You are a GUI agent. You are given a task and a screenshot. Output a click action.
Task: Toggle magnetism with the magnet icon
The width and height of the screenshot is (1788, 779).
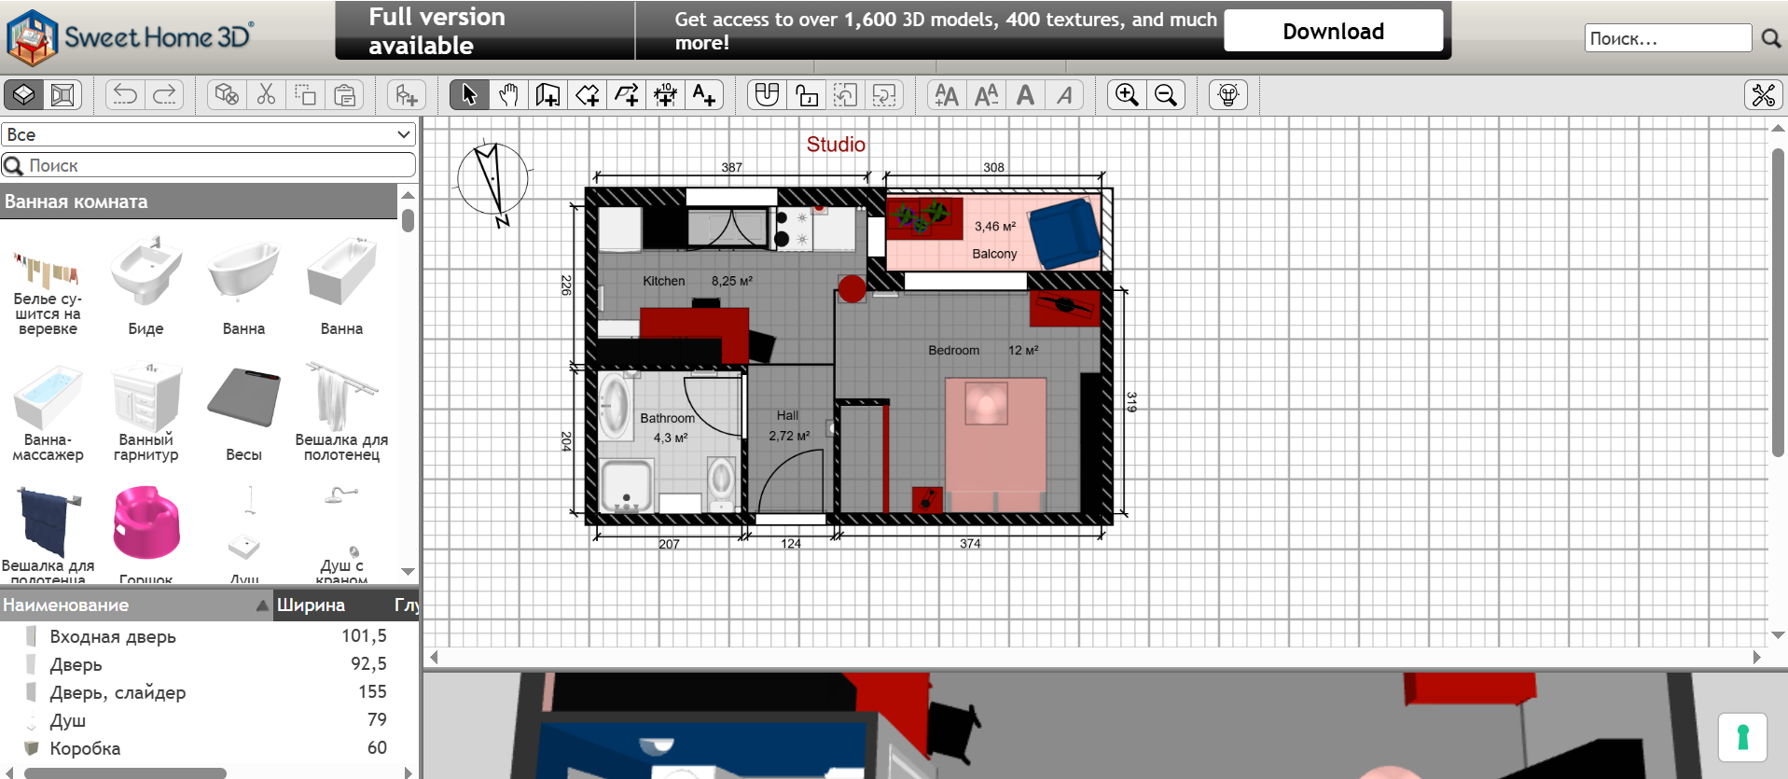[x=767, y=95]
